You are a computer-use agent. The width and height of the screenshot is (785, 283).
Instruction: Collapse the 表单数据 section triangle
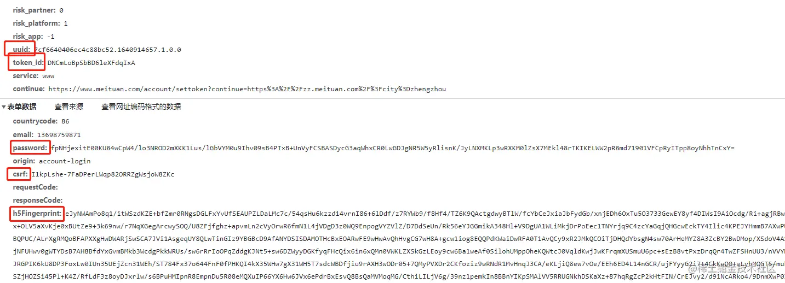click(x=4, y=107)
